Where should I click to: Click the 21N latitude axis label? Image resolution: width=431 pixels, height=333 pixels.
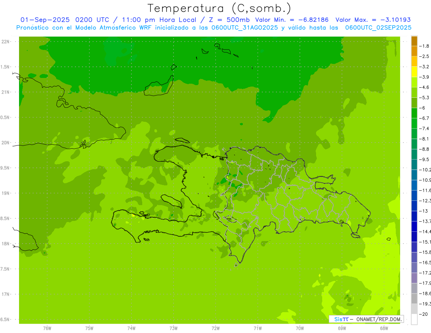pos(6,92)
